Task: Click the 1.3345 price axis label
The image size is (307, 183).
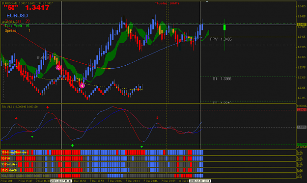Action: [x=302, y=98]
